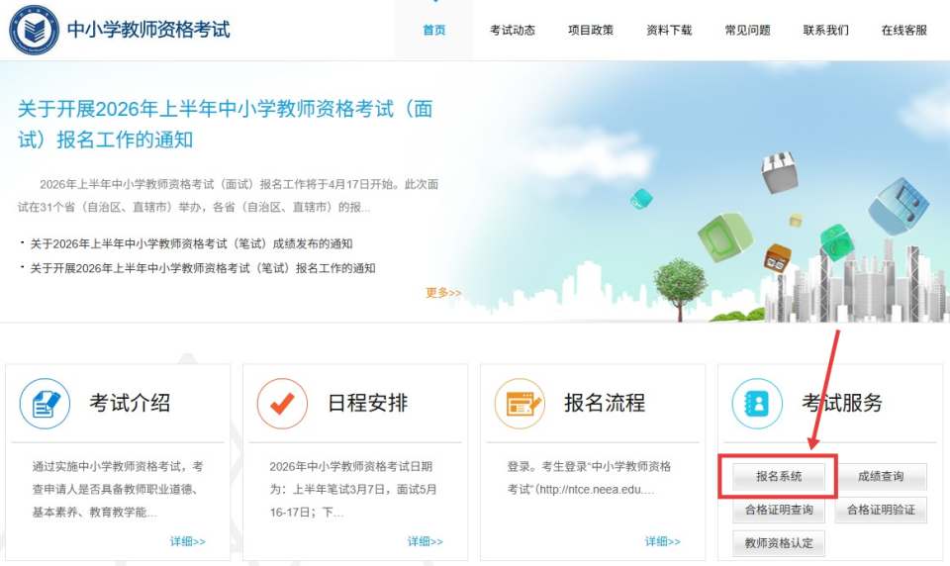950x566 pixels.
Task: Click the 报名流程 form icon
Action: pyautogui.click(x=520, y=404)
